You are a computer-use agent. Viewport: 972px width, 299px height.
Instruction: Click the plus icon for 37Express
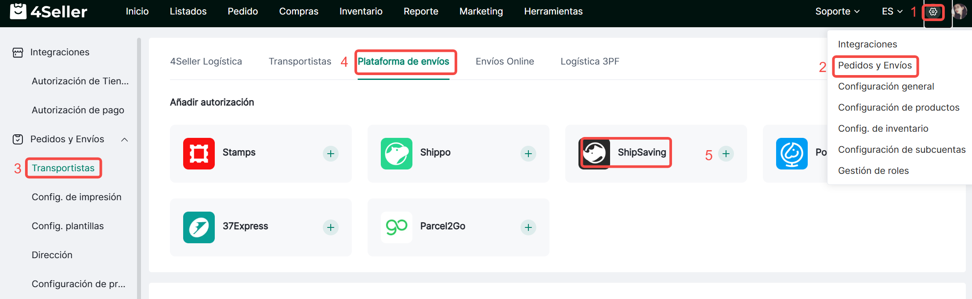tap(331, 227)
